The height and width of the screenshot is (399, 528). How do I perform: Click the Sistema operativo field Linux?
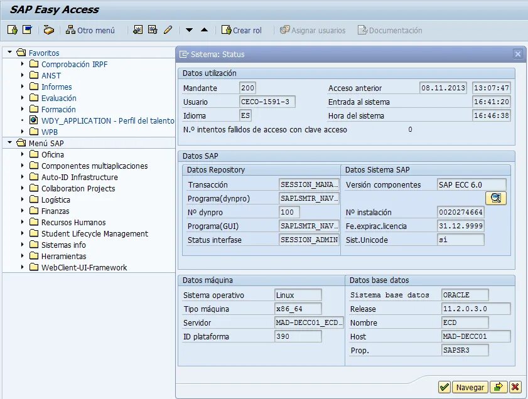tap(298, 295)
